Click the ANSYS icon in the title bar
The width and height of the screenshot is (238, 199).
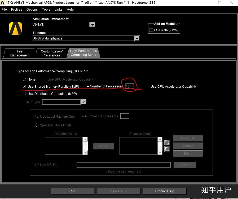[2, 3]
